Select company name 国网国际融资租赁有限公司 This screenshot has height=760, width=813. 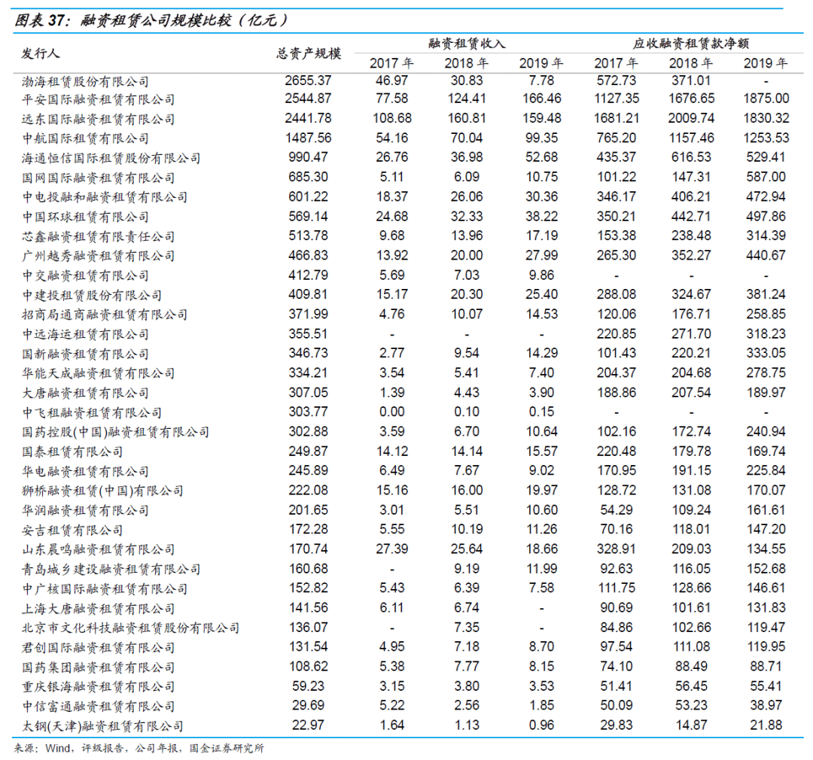[x=98, y=178]
